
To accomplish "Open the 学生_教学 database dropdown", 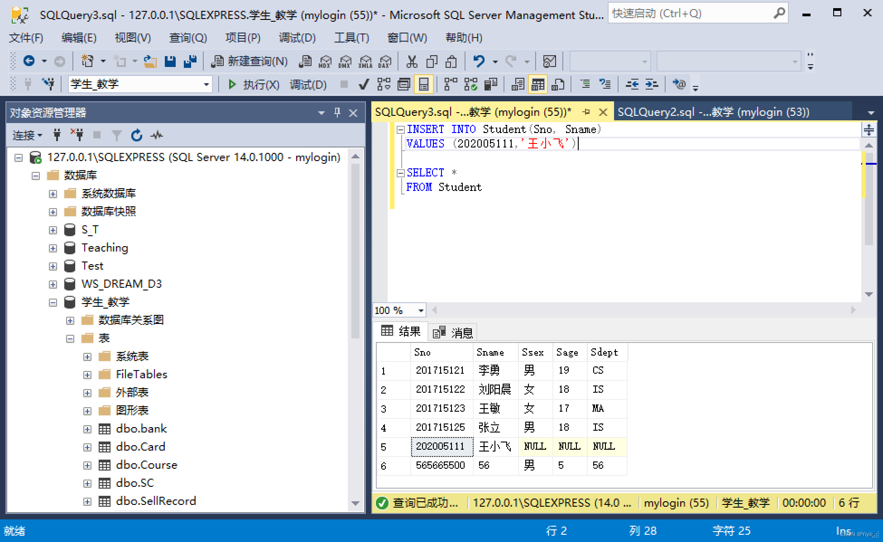I will pos(206,85).
